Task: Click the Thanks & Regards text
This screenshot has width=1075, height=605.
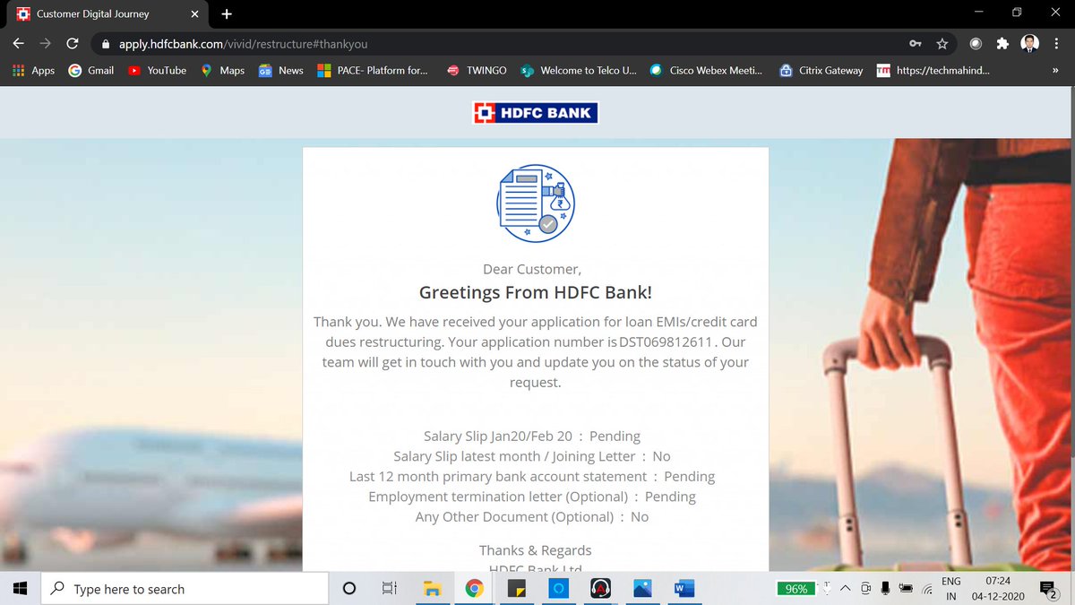Action: [536, 550]
